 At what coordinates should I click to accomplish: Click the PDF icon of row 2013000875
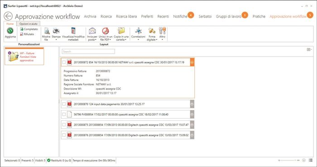click(69, 125)
